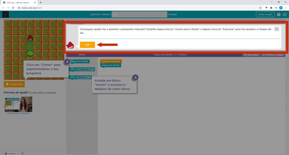Click the Executar run button
This screenshot has height=155, width=289.
(14, 84)
